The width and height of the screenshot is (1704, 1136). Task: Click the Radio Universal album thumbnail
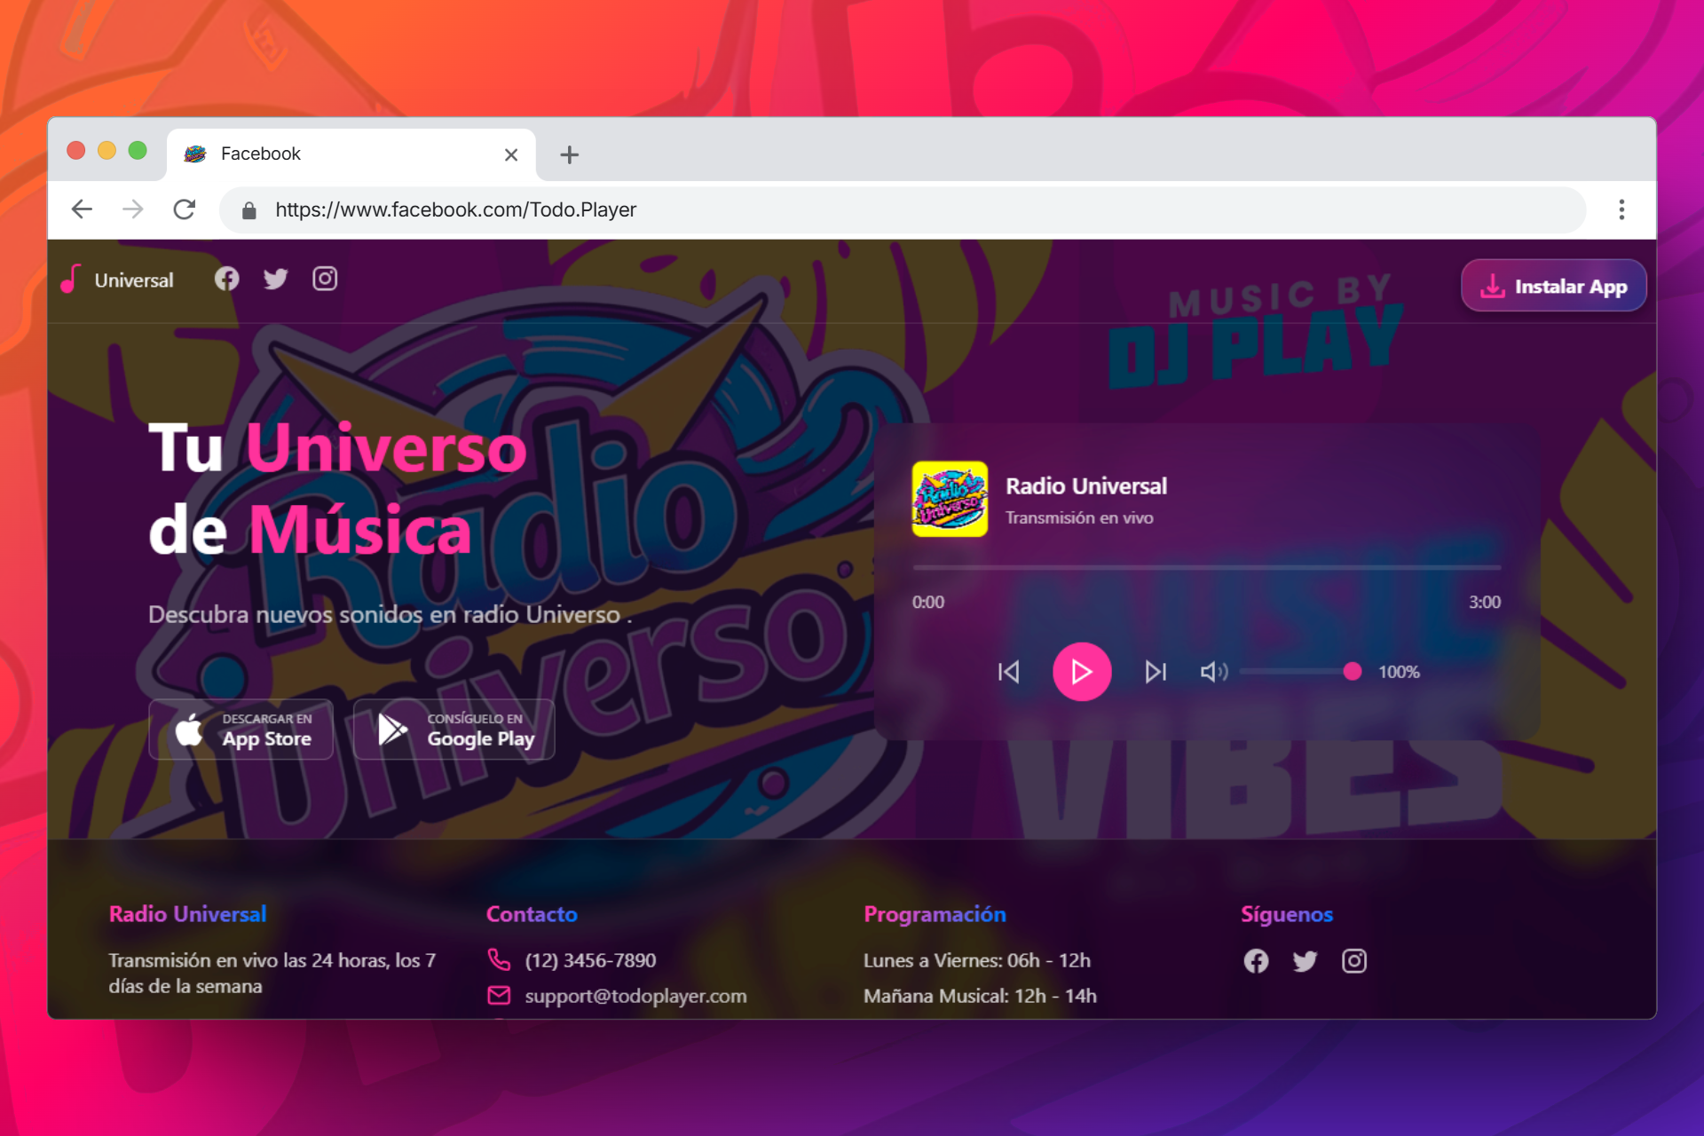[x=949, y=498]
